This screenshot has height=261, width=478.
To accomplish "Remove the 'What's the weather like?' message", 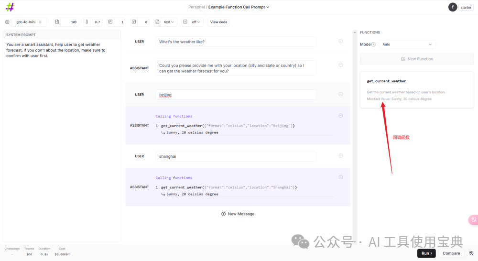I will tap(341, 41).
